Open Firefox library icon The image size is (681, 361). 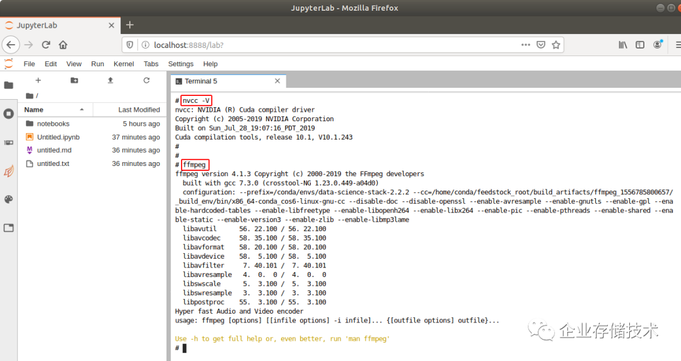tap(623, 45)
